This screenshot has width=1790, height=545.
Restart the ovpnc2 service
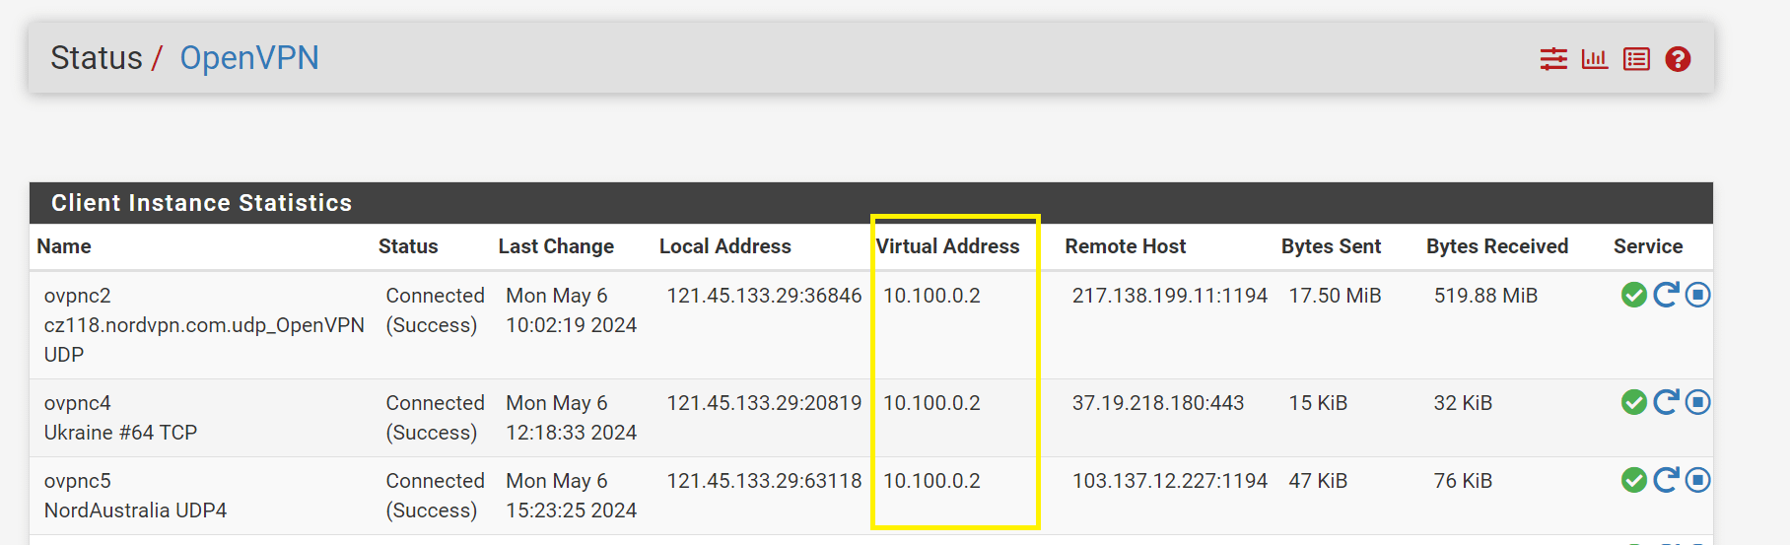1666,295
